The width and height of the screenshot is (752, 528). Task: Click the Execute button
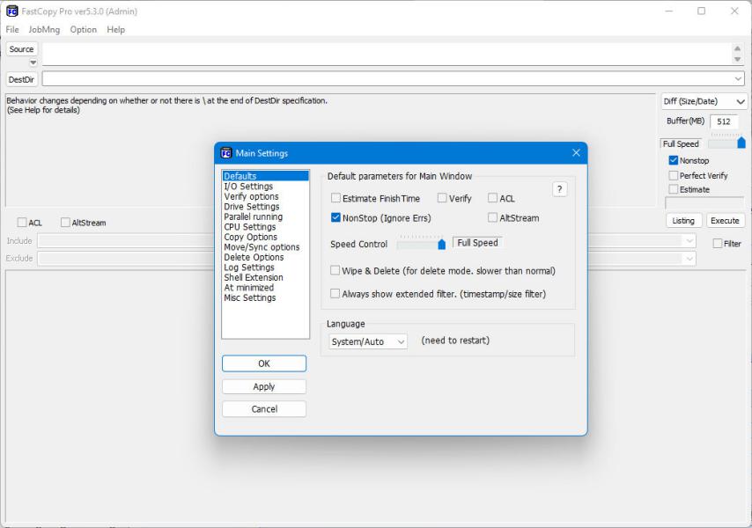[x=725, y=220]
